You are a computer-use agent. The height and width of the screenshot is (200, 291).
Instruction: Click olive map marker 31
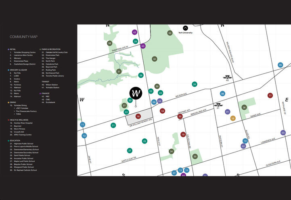click(119, 71)
